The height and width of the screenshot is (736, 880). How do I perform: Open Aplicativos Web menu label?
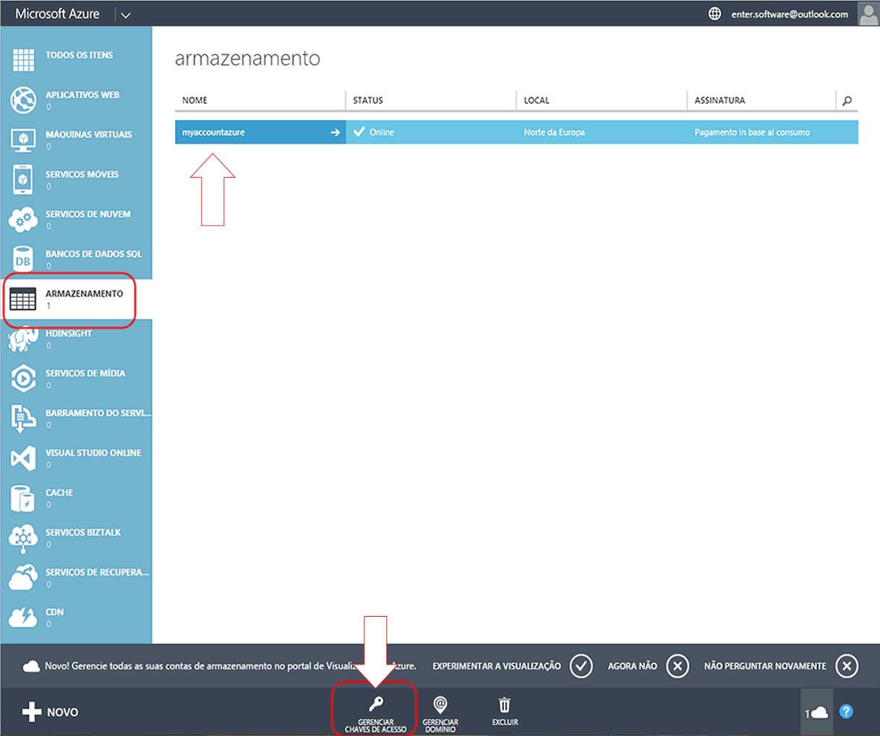click(82, 95)
